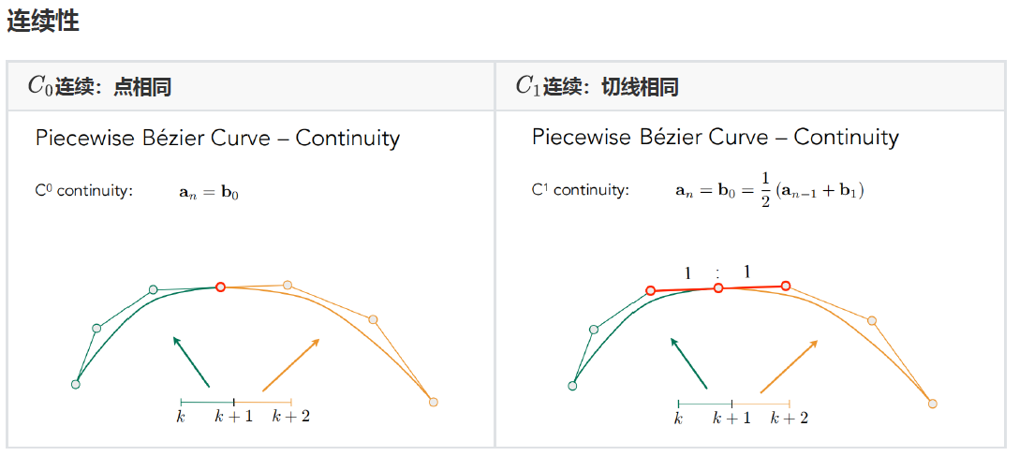Click the 连续性 section heading
1019x456 pixels.
point(43,22)
